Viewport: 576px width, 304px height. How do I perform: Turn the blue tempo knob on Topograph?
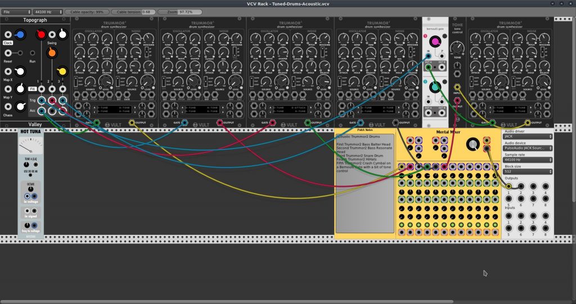[x=20, y=35]
